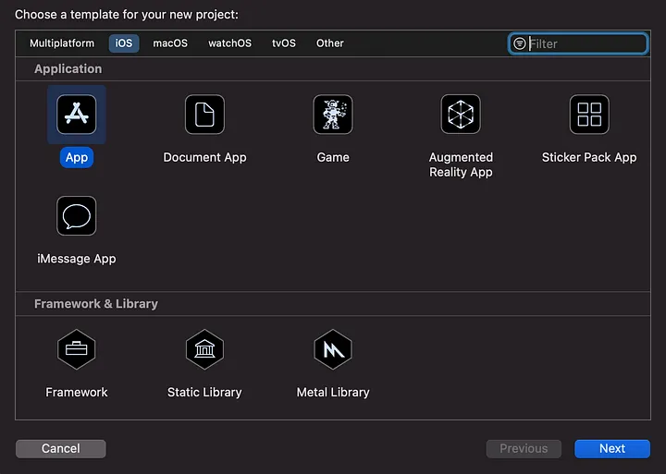The width and height of the screenshot is (666, 474).
Task: Select the App template icon
Action: coord(77,115)
